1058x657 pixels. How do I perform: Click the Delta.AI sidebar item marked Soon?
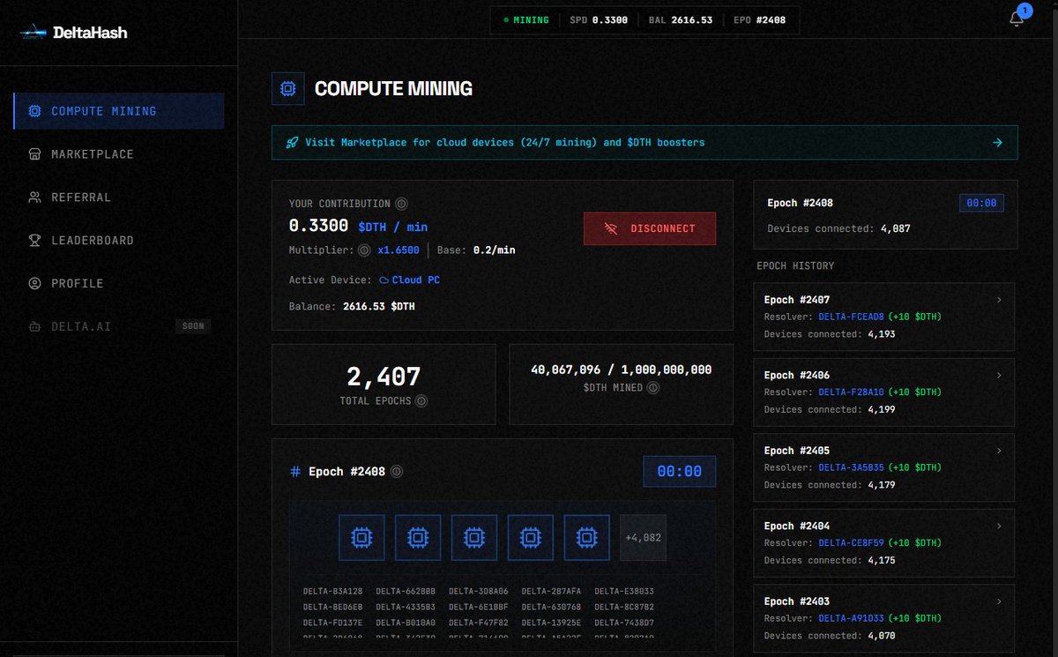coord(119,326)
